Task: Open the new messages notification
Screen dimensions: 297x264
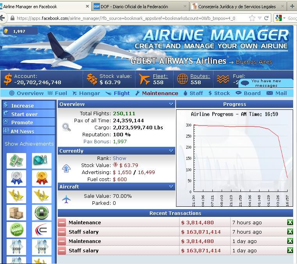Action: coord(266,83)
